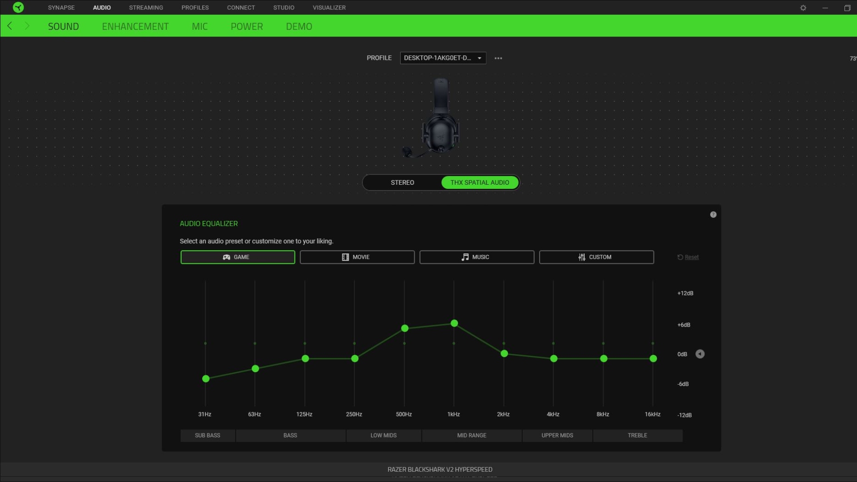Click the TREBLE range label

pyautogui.click(x=637, y=436)
